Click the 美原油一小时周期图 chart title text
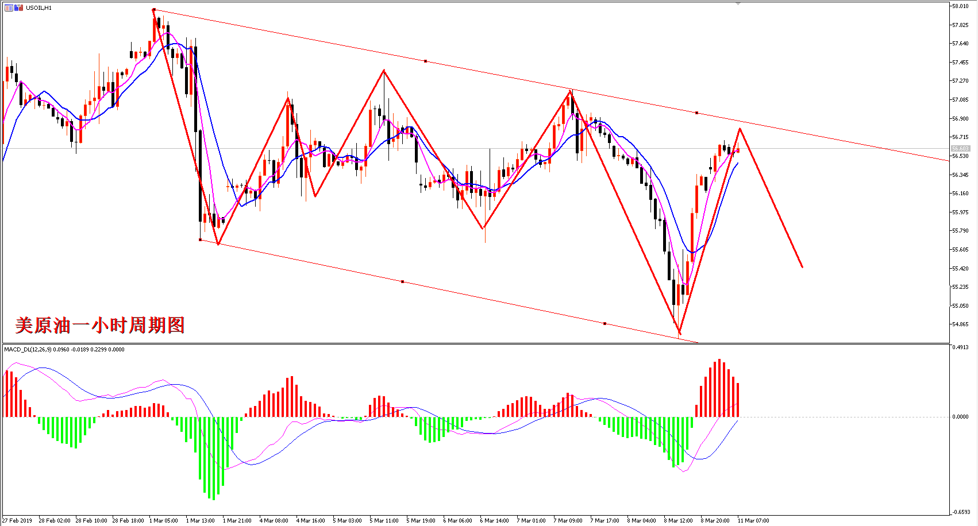The height and width of the screenshot is (526, 978). 100,325
